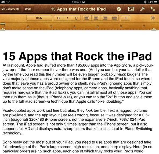Image resolution: width=159 pixels, height=154 pixels.
Task: Insert a tab with the tab arrow button
Action: click(125, 18)
